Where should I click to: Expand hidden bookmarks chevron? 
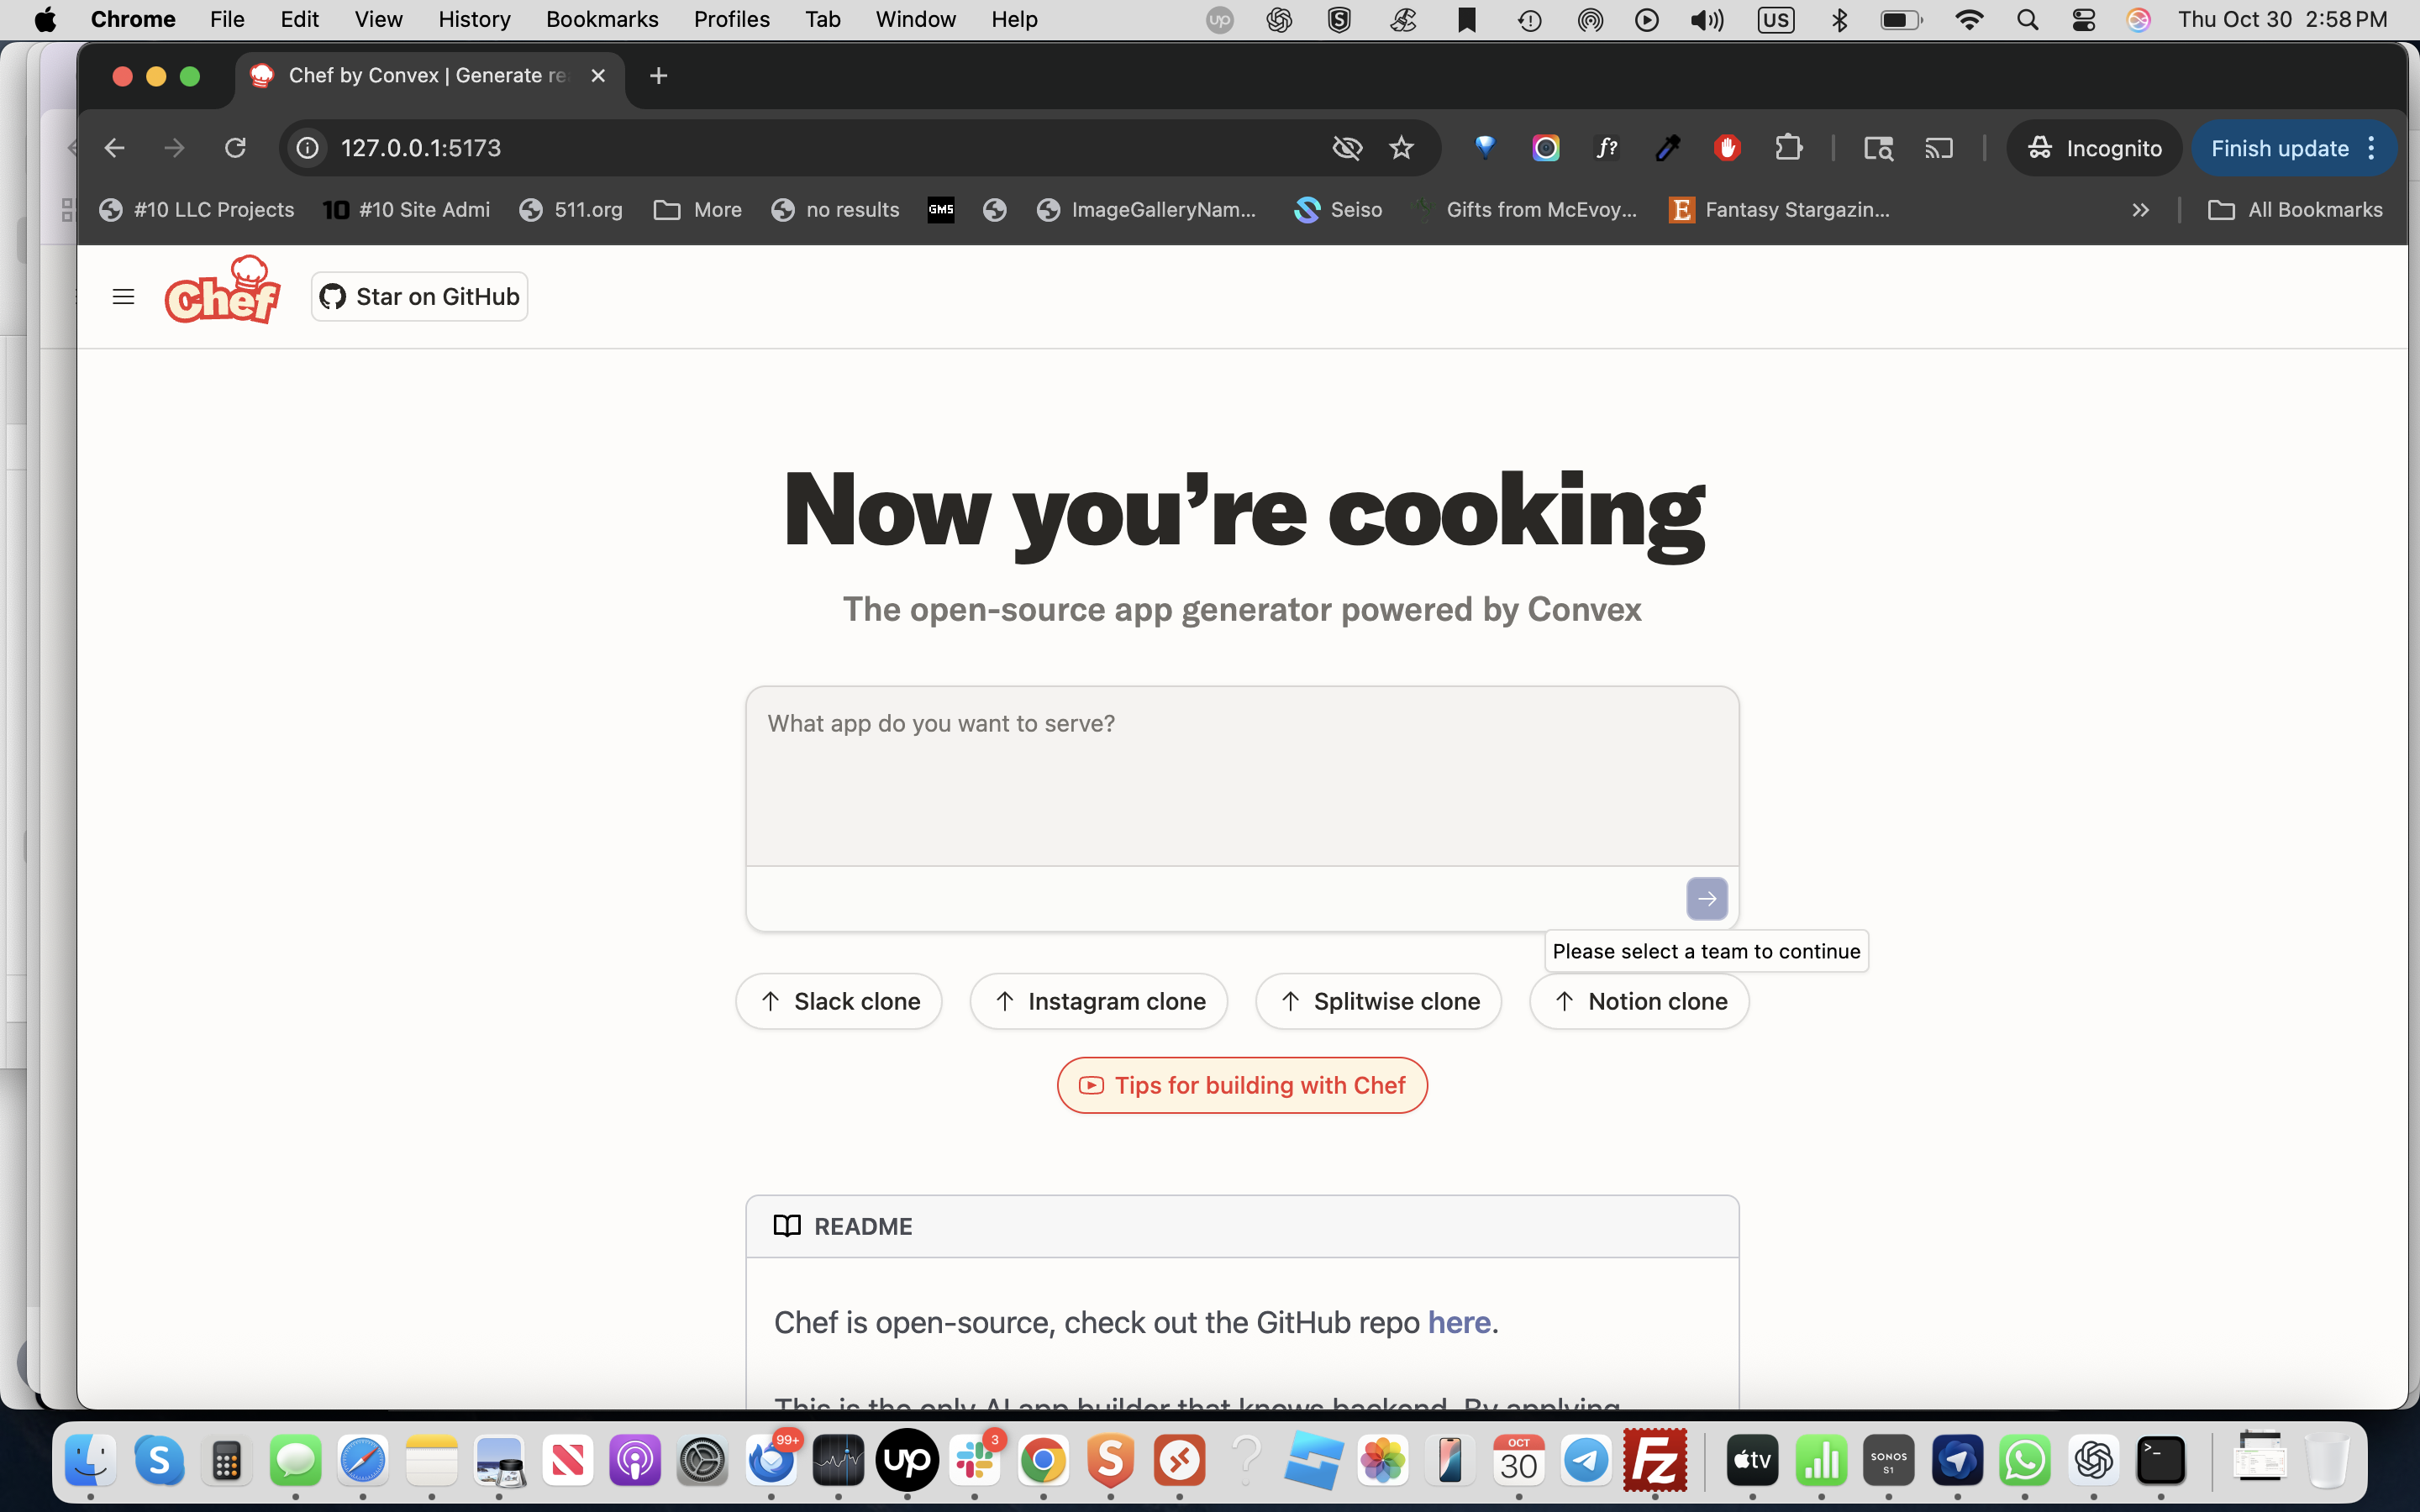pyautogui.click(x=2140, y=210)
